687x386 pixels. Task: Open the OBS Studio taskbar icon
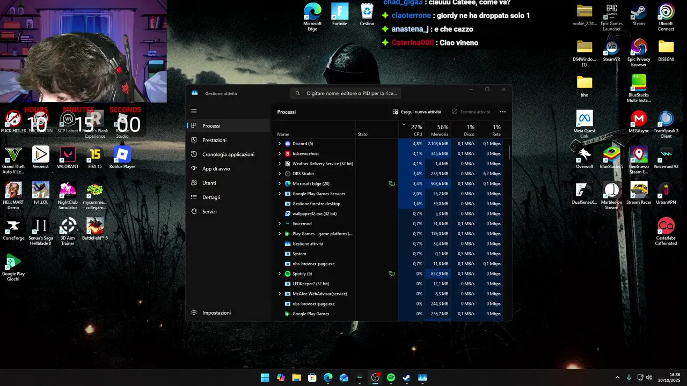[x=375, y=377]
